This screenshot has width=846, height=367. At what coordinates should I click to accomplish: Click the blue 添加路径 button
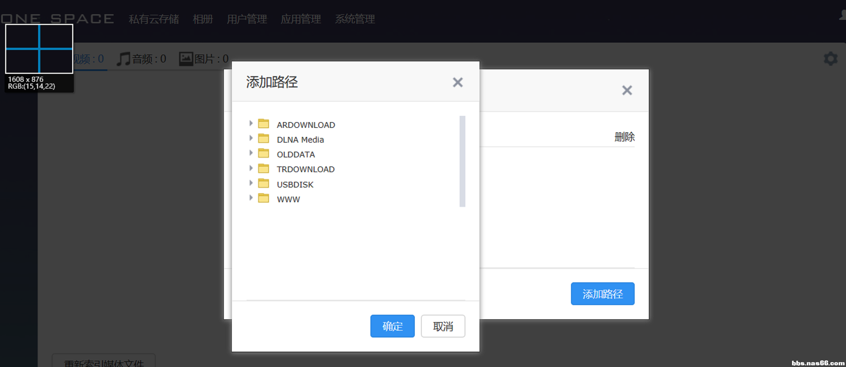tap(603, 294)
